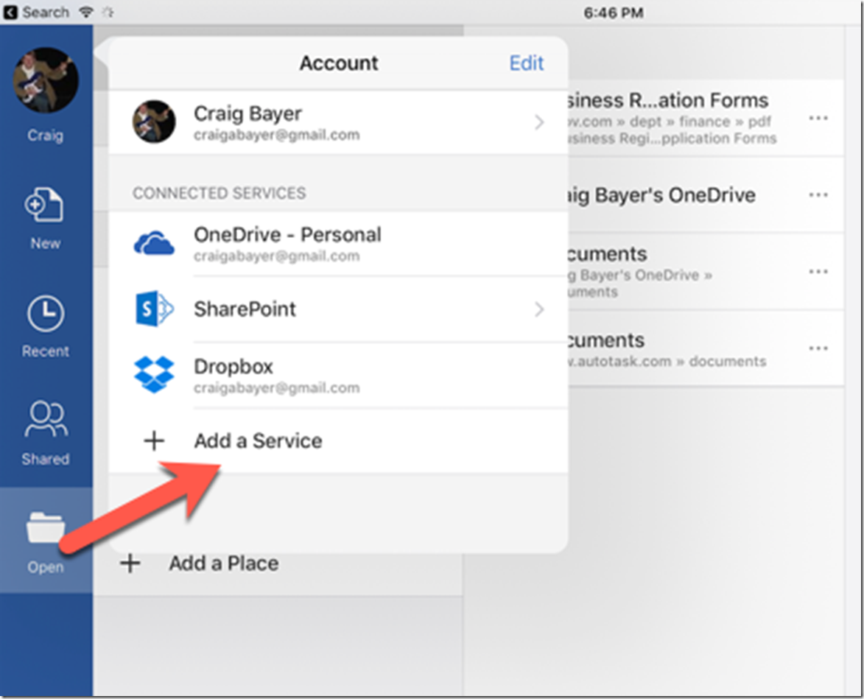Open the Shared people icon
This screenshot has height=699, width=864.
pos(46,420)
